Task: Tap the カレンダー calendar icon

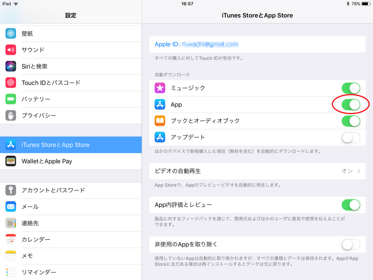Action: [11, 240]
